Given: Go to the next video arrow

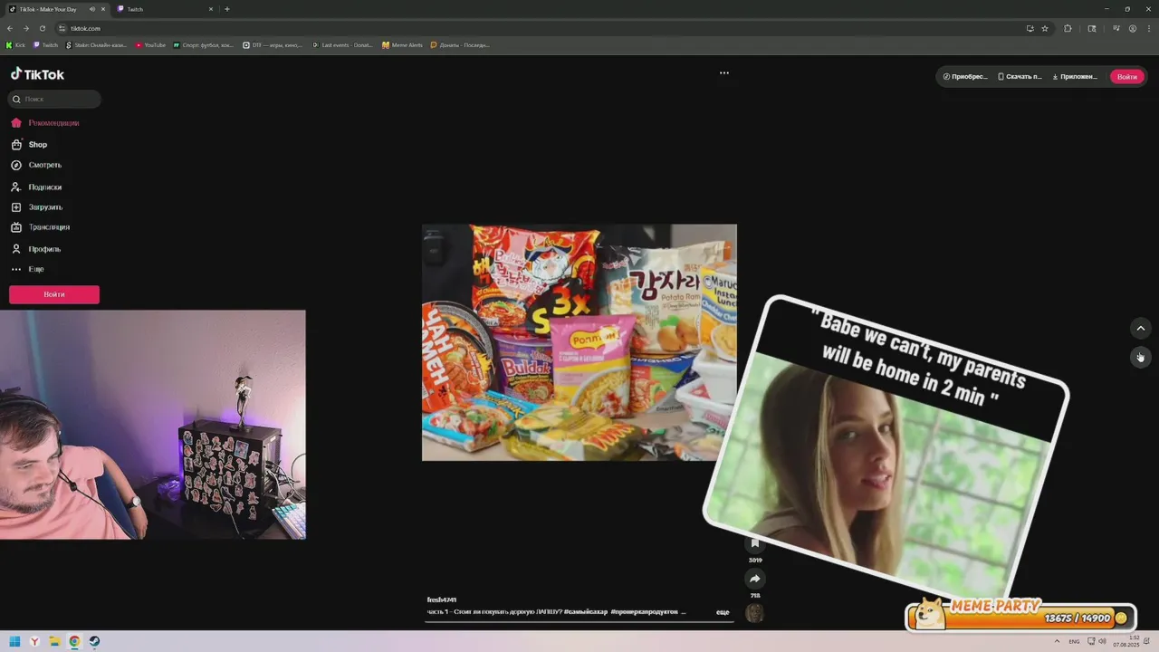Looking at the screenshot, I should pos(1141,357).
